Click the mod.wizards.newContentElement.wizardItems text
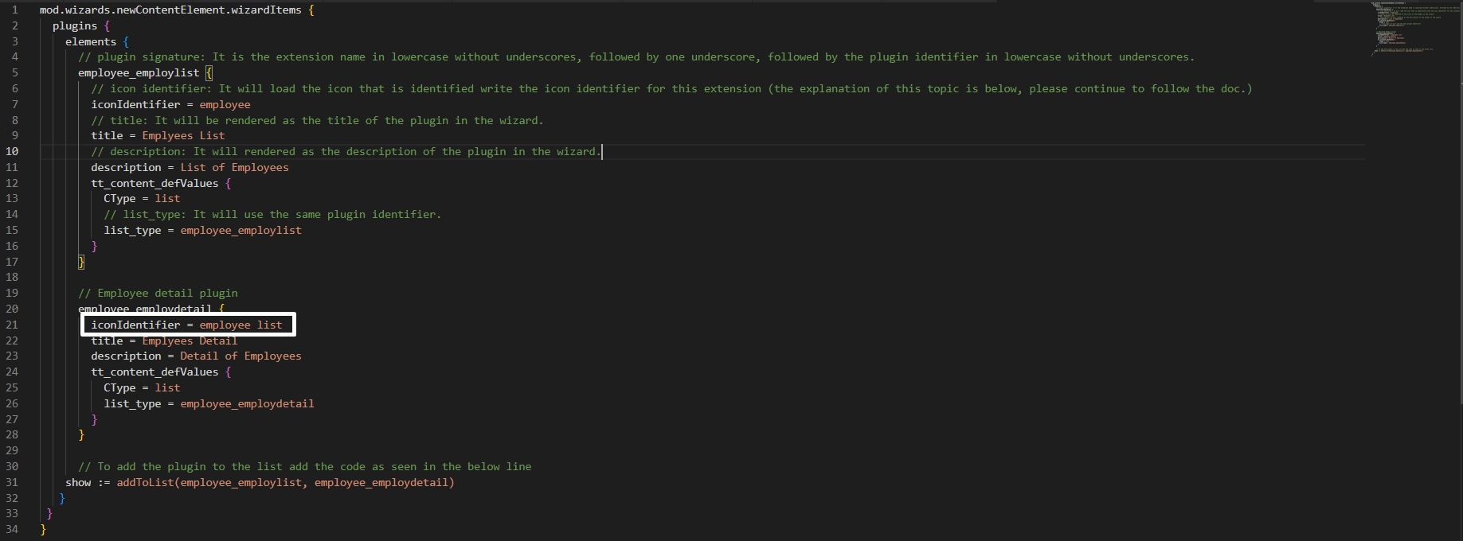1463x541 pixels. (170, 10)
